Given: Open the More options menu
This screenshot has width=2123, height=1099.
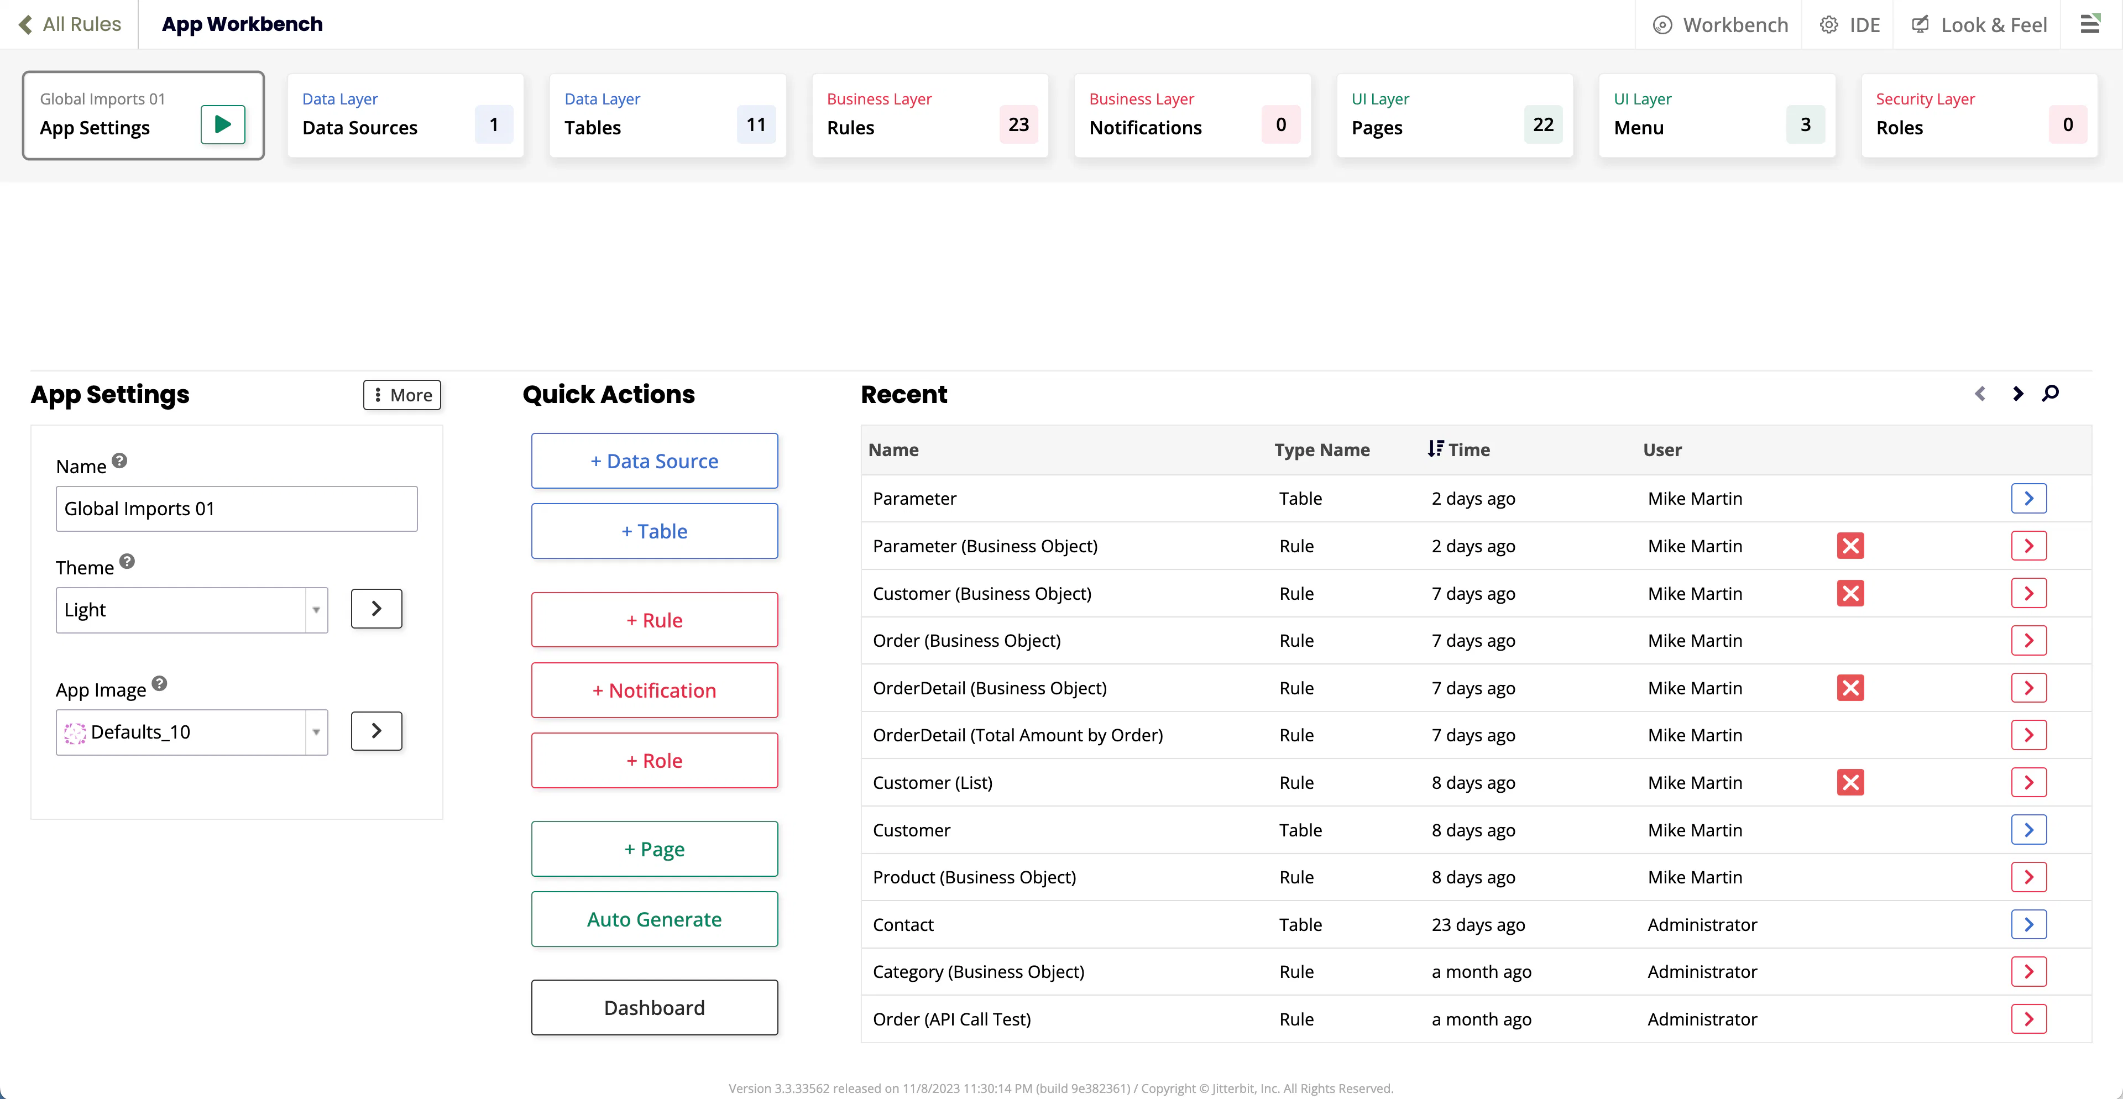Looking at the screenshot, I should coord(402,395).
